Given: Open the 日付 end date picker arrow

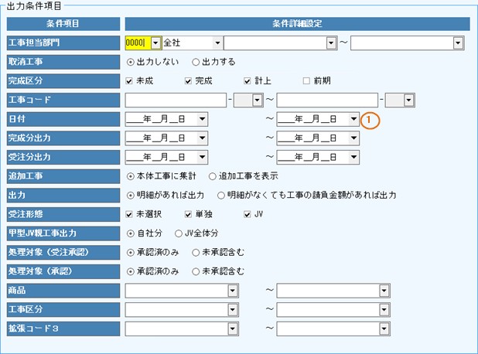Looking at the screenshot, I should click(x=353, y=119).
